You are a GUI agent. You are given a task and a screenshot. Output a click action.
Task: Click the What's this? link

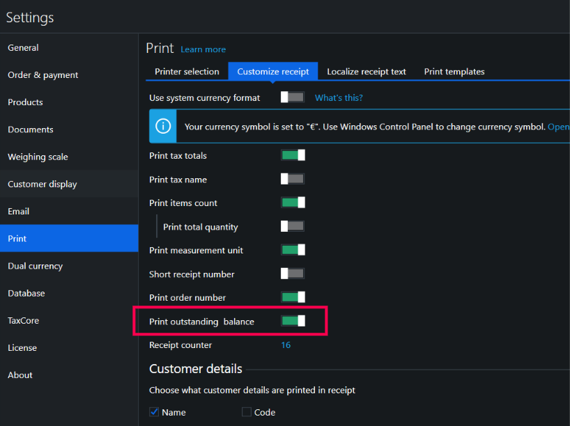coord(339,97)
